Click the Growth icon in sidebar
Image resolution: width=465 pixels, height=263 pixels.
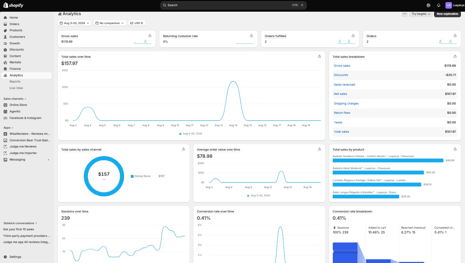pyautogui.click(x=5, y=43)
